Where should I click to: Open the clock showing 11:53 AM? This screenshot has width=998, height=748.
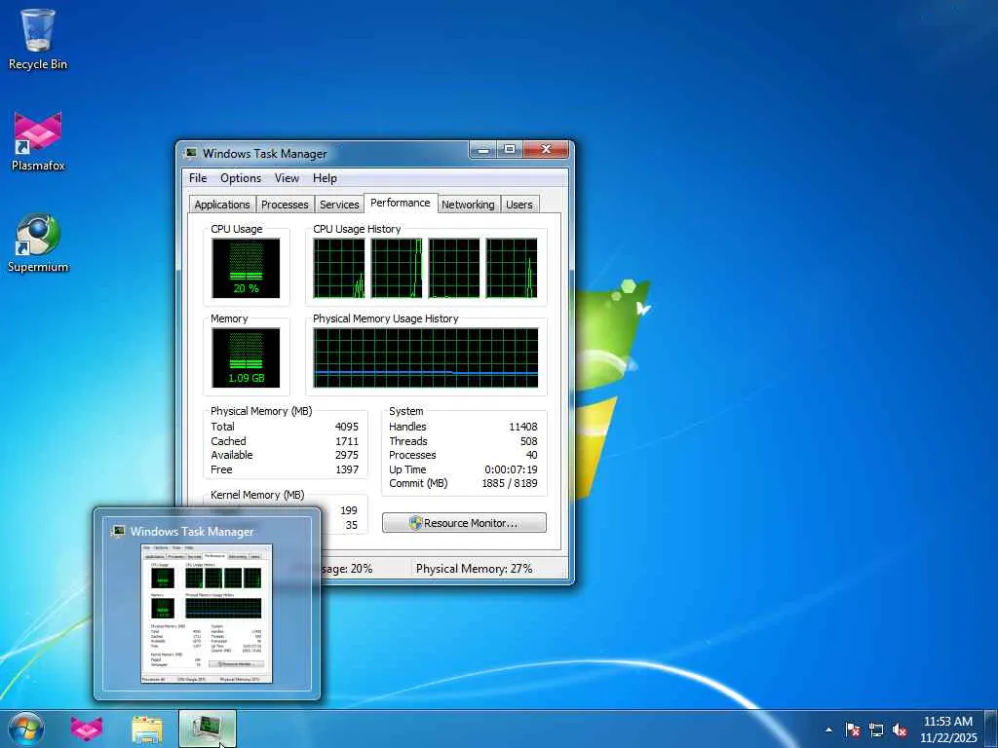(x=947, y=722)
